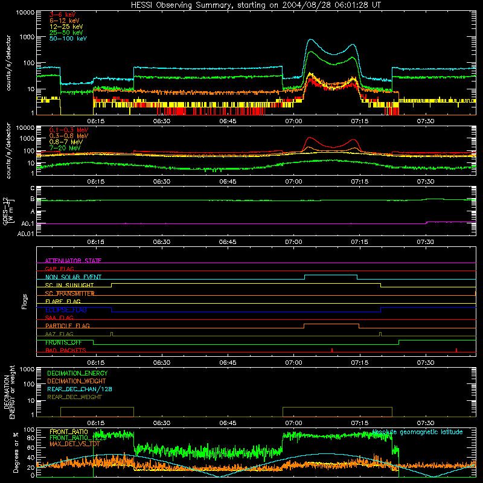This screenshot has height=483, width=483.
Task: Click the A0.1 GOES tick label
Action: (x=28, y=224)
